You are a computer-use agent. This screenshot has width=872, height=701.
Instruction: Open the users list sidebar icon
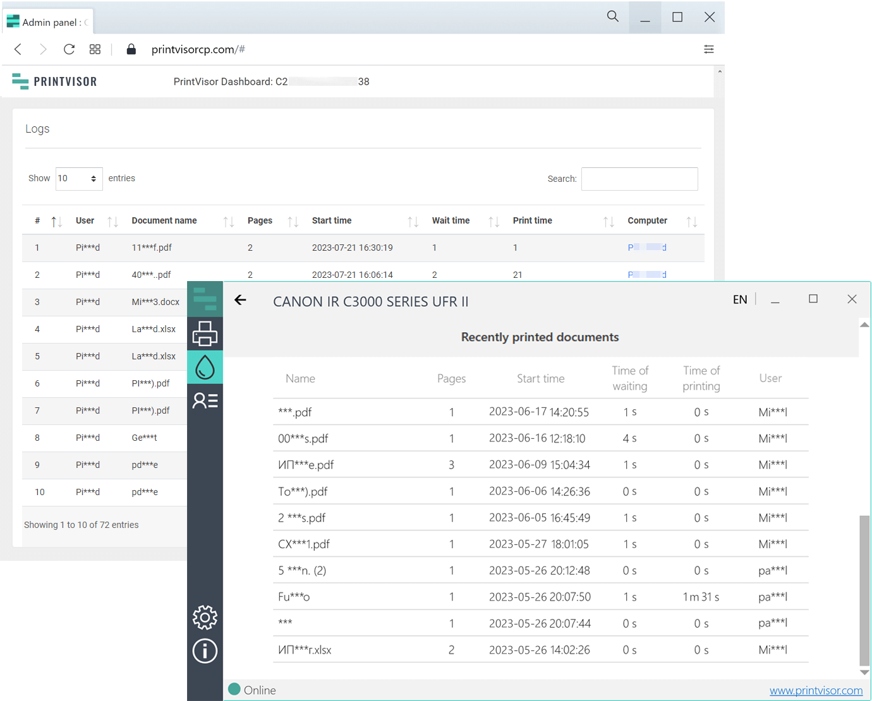[x=205, y=400]
